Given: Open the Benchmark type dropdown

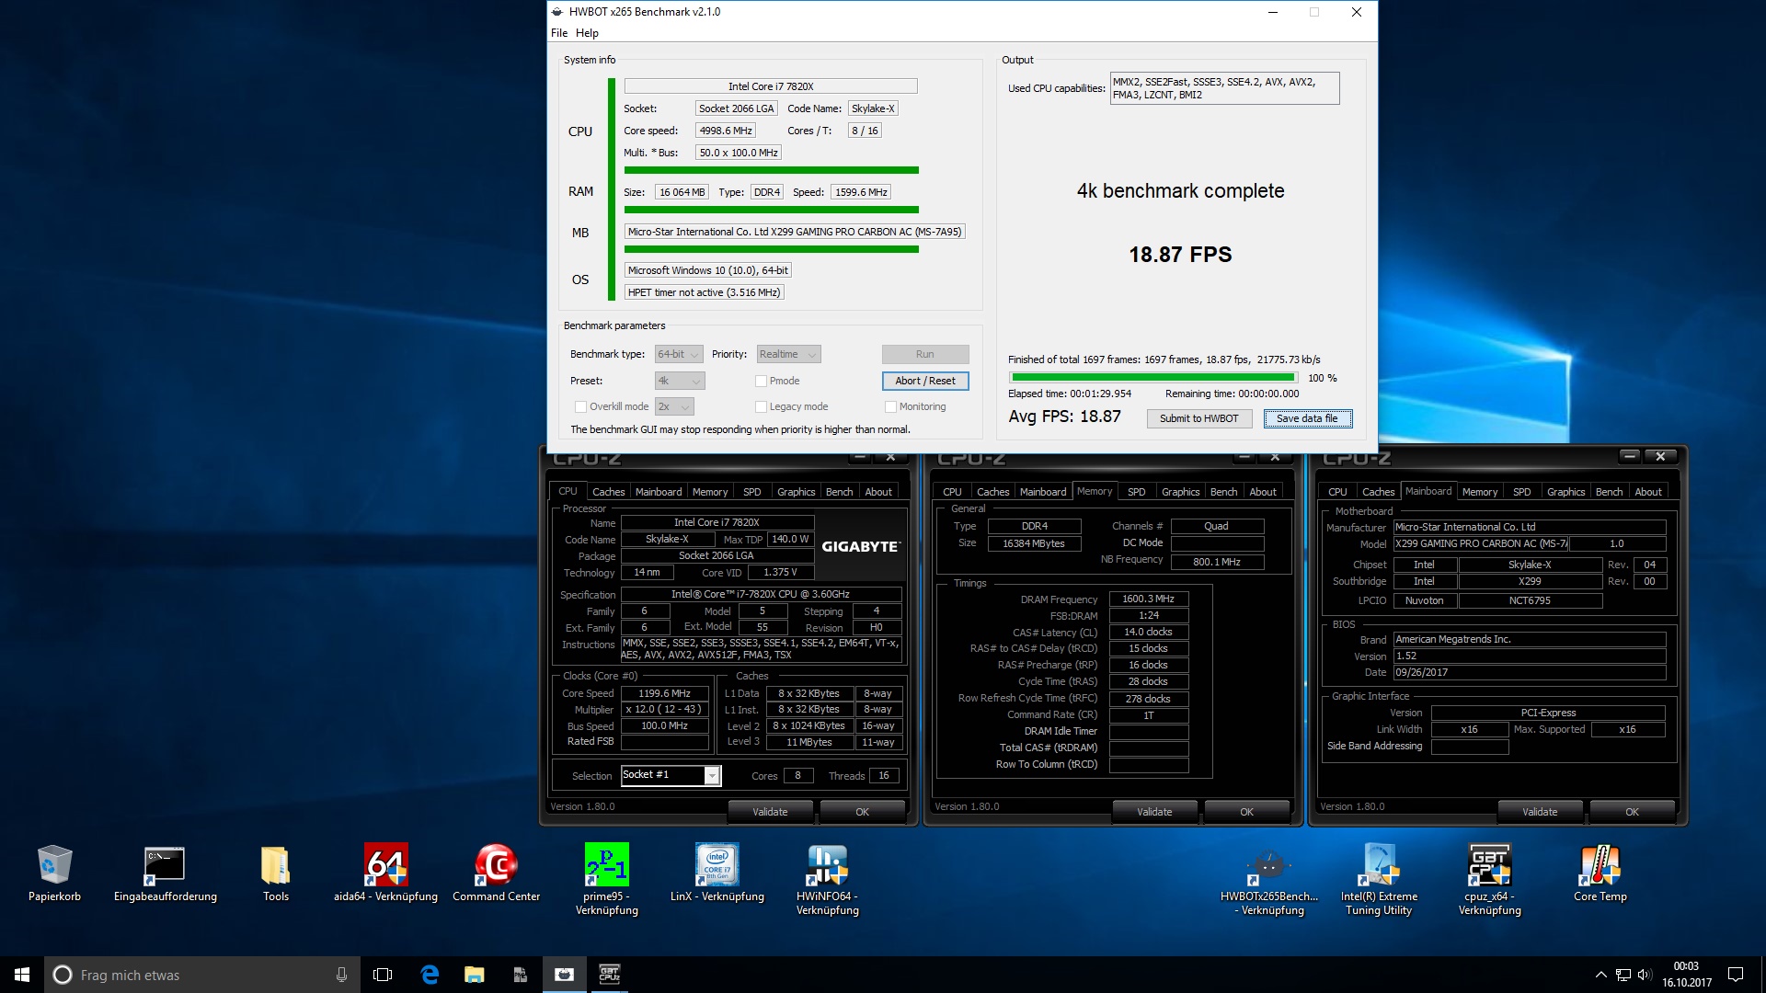Looking at the screenshot, I should click(679, 354).
